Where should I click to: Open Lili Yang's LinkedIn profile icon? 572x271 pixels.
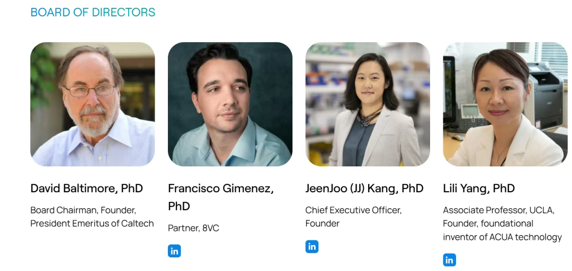coord(449,260)
